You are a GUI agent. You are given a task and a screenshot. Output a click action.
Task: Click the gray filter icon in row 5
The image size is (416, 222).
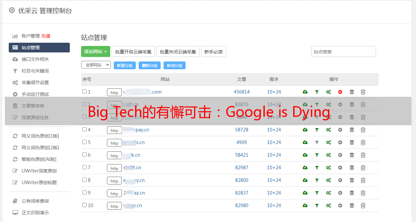317,142
